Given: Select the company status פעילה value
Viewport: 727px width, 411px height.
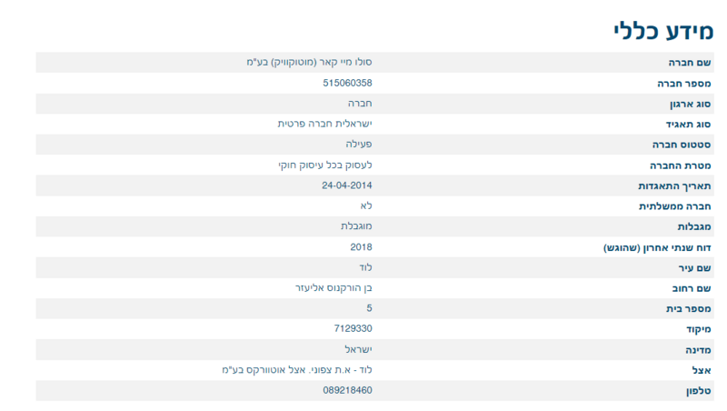Looking at the screenshot, I should point(358,145).
